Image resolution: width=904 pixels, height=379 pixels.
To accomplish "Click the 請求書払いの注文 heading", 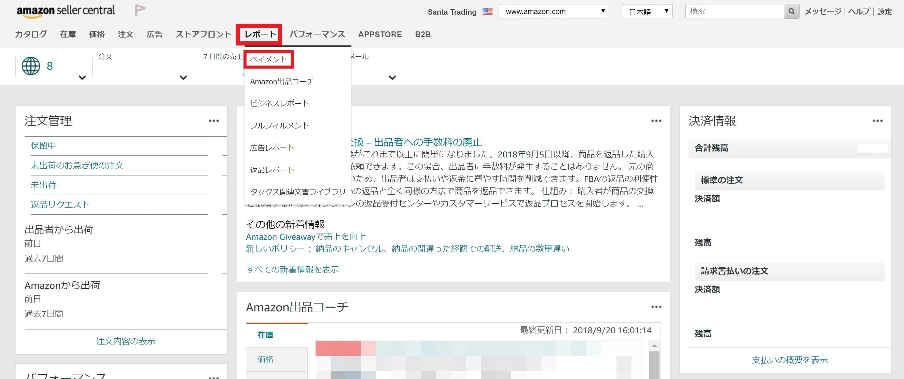I will [734, 271].
